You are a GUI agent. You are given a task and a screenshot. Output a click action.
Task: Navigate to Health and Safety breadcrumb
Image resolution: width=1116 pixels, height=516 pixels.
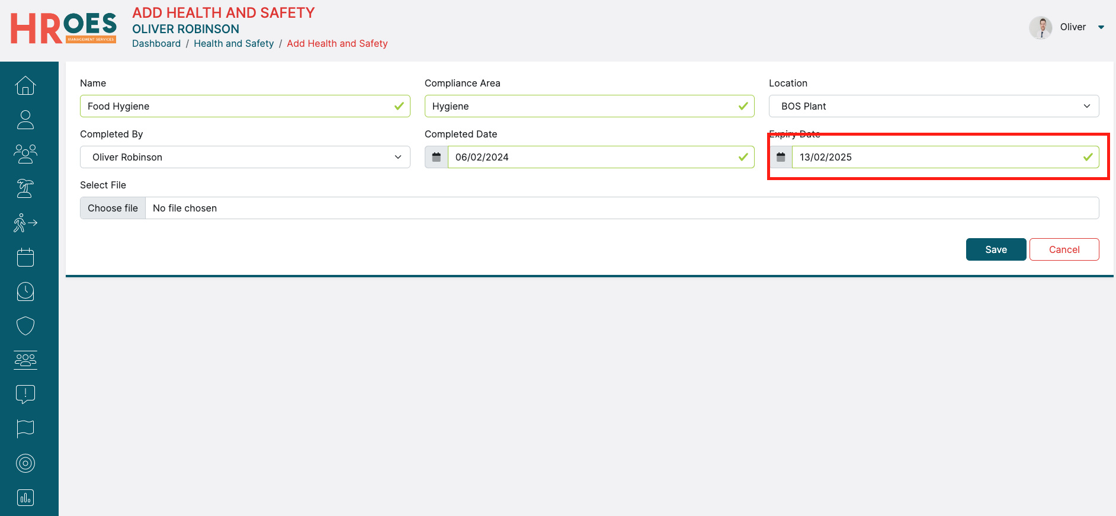(233, 43)
